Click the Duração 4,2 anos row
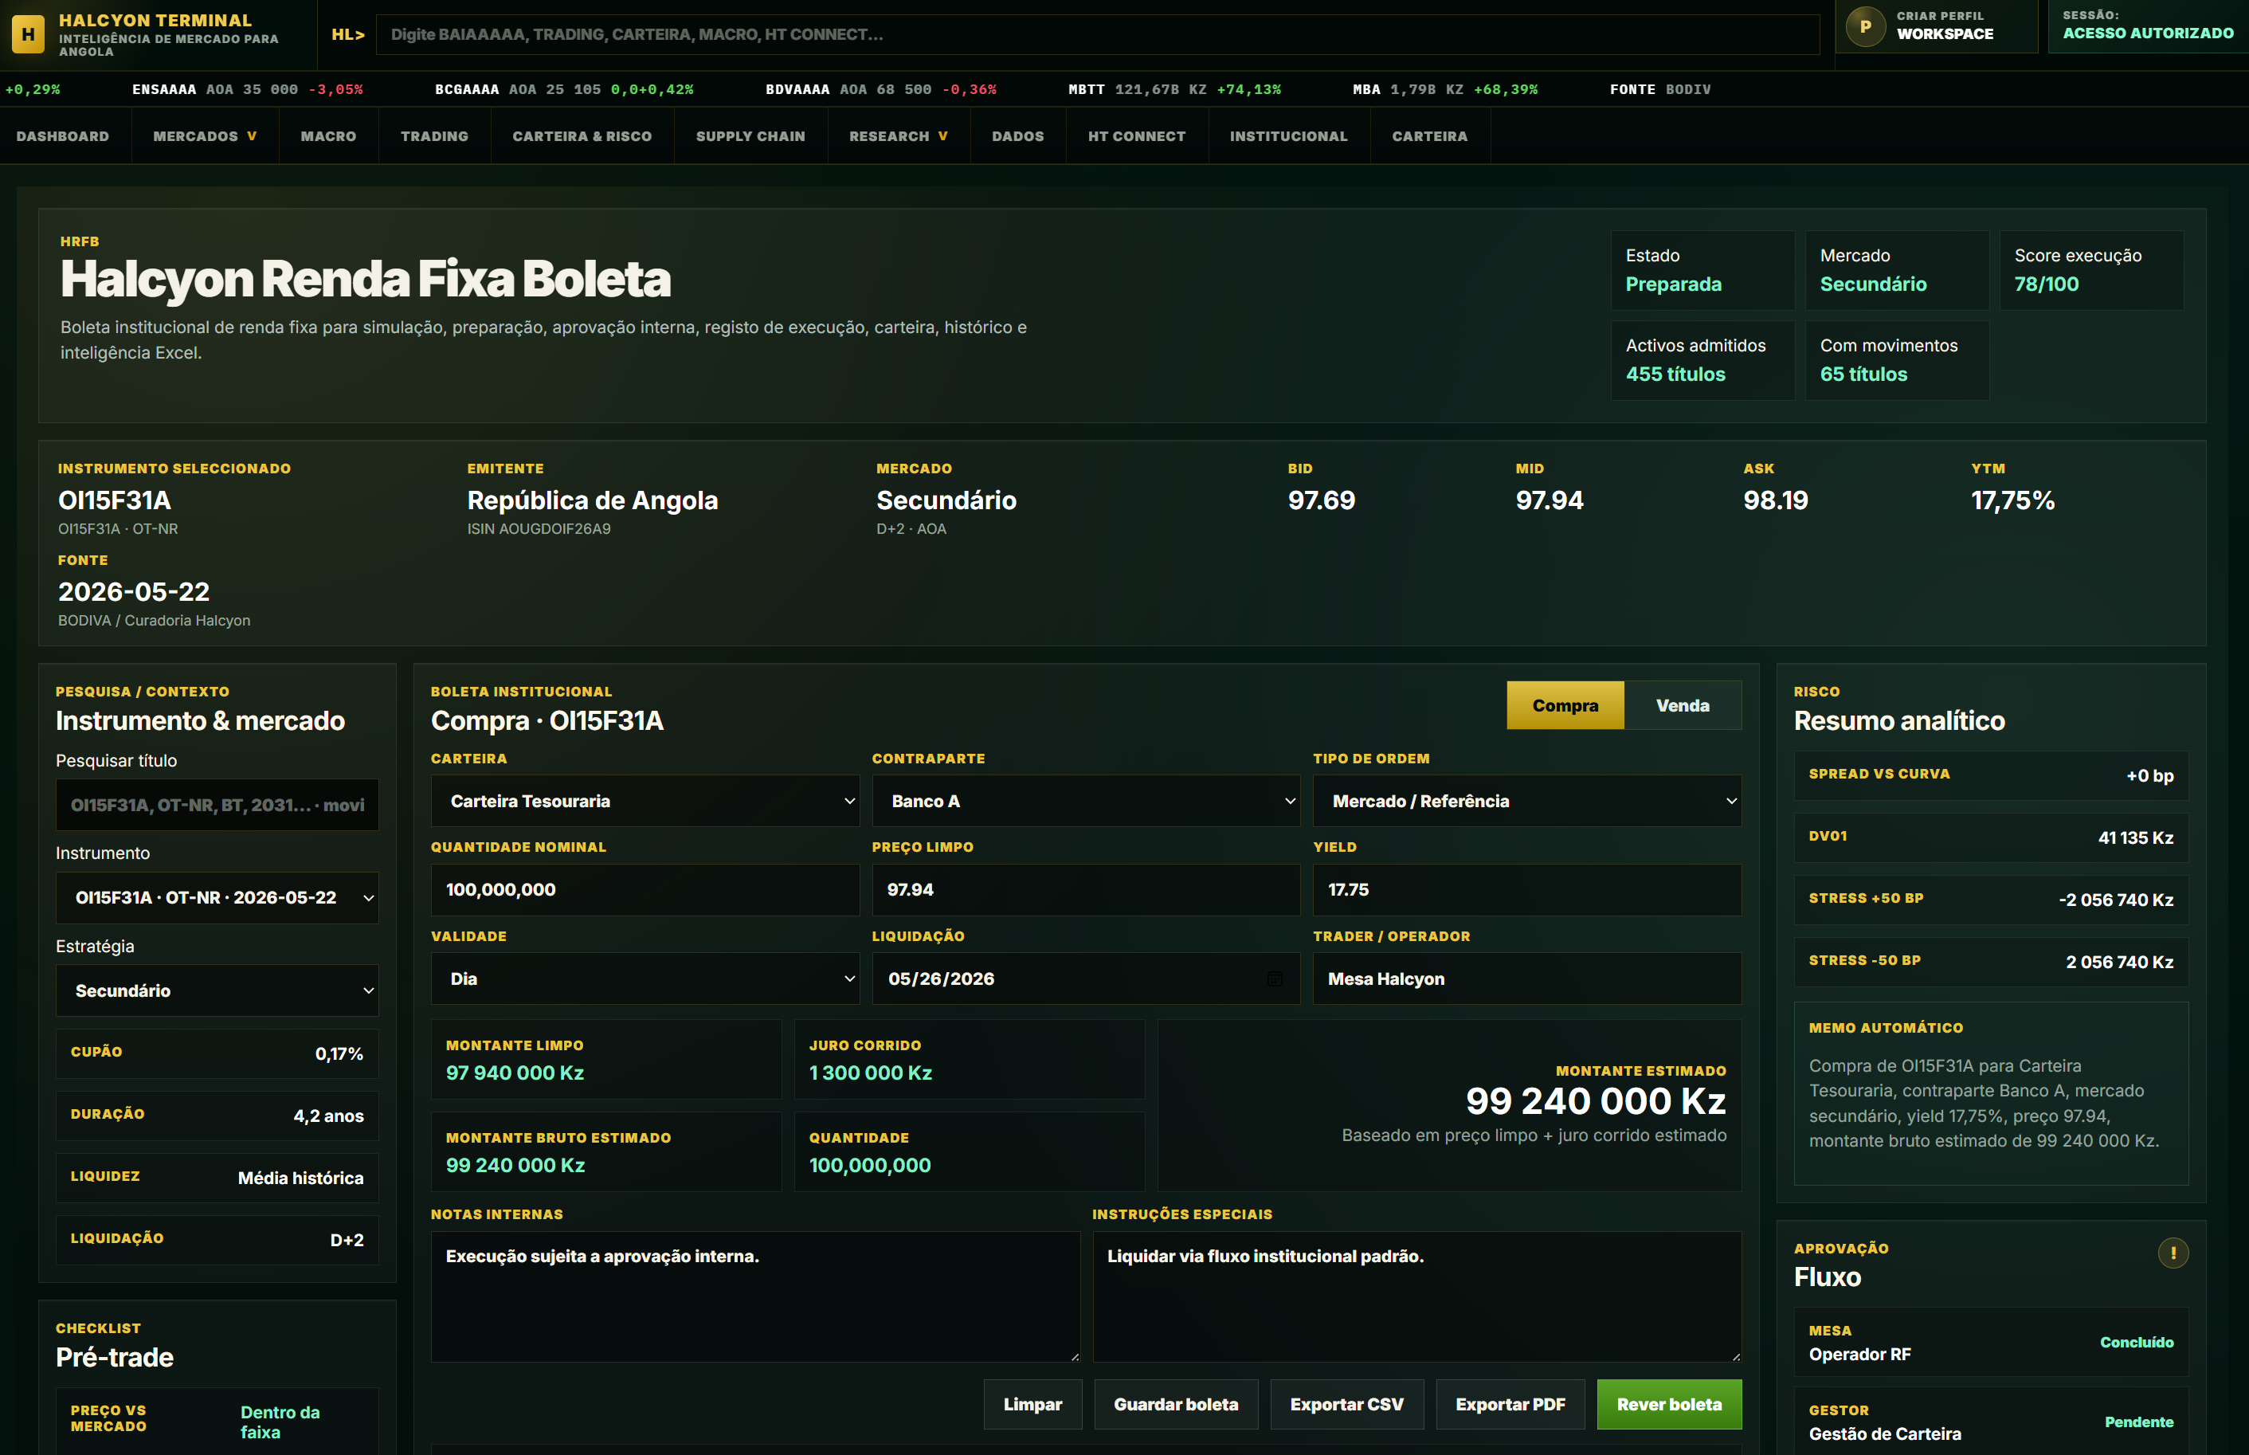This screenshot has height=1455, width=2249. [x=217, y=1116]
